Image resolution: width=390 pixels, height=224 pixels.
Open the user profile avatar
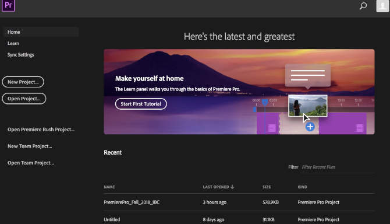(x=382, y=6)
